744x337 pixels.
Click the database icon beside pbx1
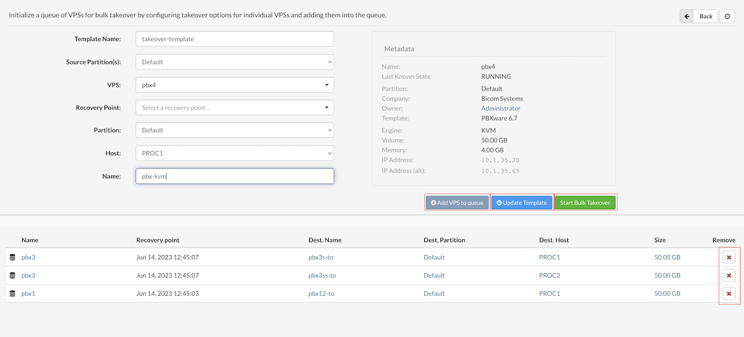[12, 293]
